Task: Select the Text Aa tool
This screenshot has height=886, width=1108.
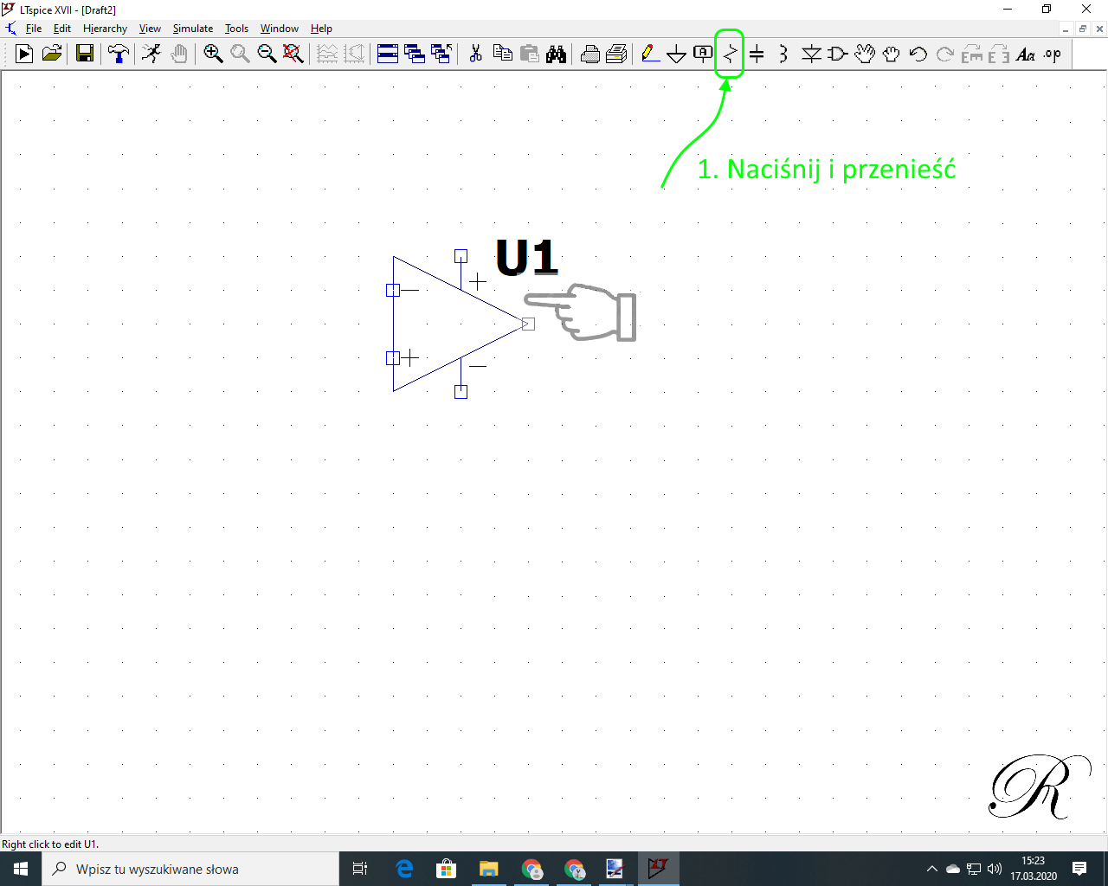Action: click(x=1026, y=55)
